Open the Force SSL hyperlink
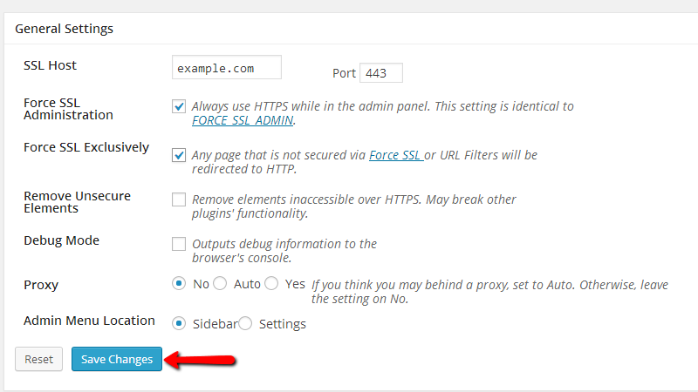Viewport: 698px width, 392px height. tap(396, 155)
